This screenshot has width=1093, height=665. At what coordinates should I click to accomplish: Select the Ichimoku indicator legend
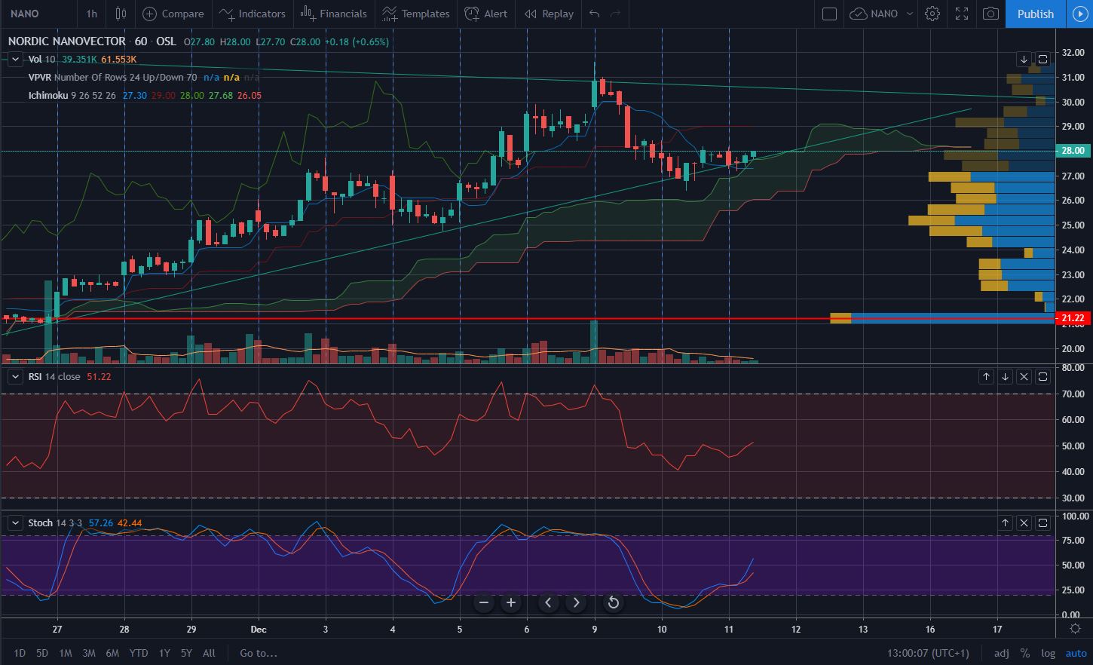pyautogui.click(x=72, y=95)
